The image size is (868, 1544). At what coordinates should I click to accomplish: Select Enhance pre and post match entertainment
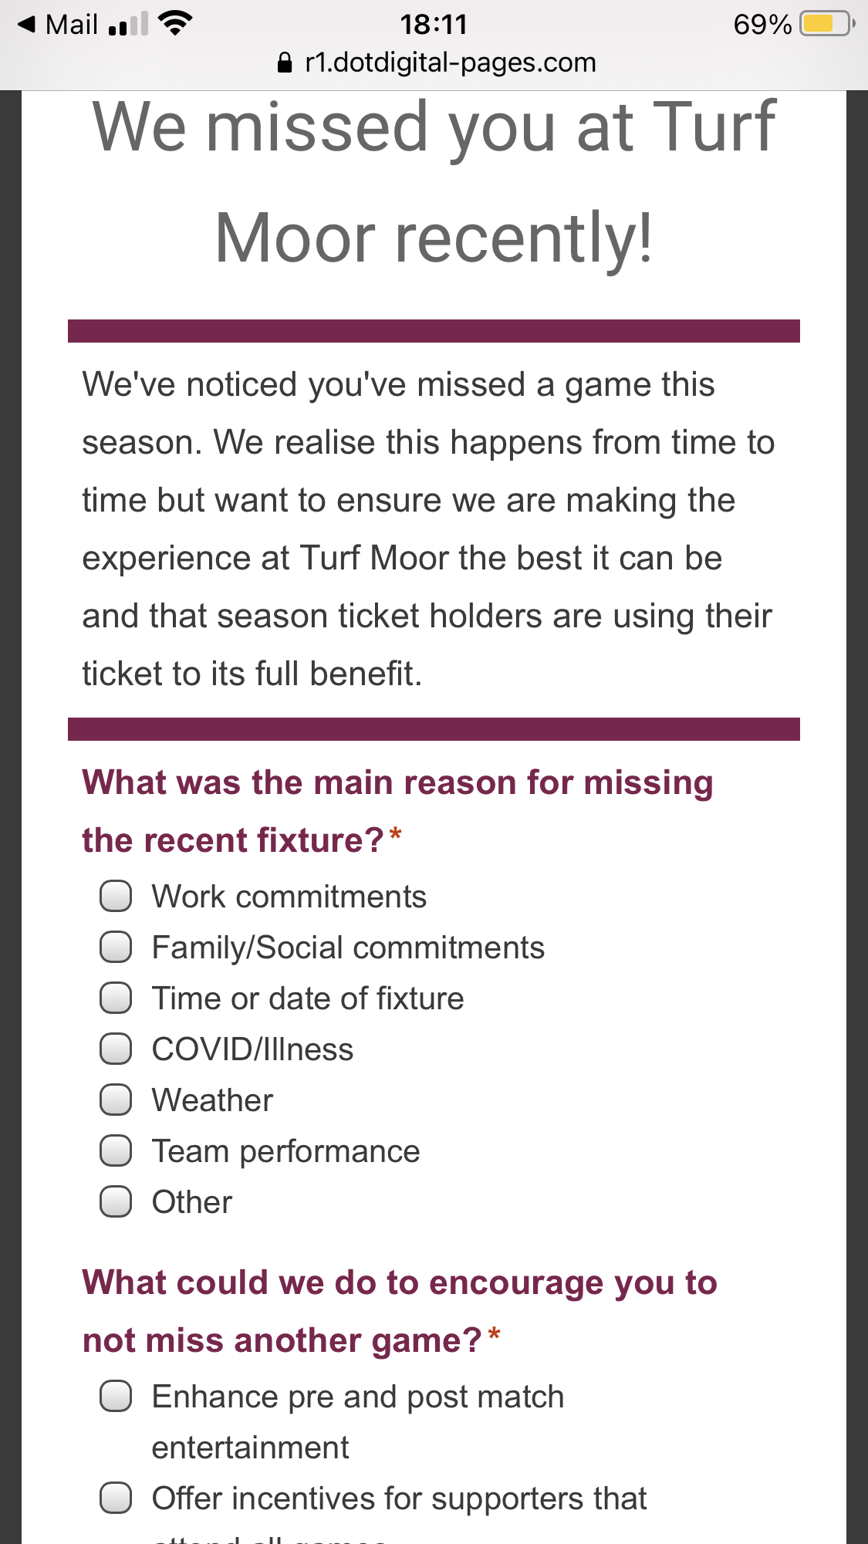[x=116, y=1397]
